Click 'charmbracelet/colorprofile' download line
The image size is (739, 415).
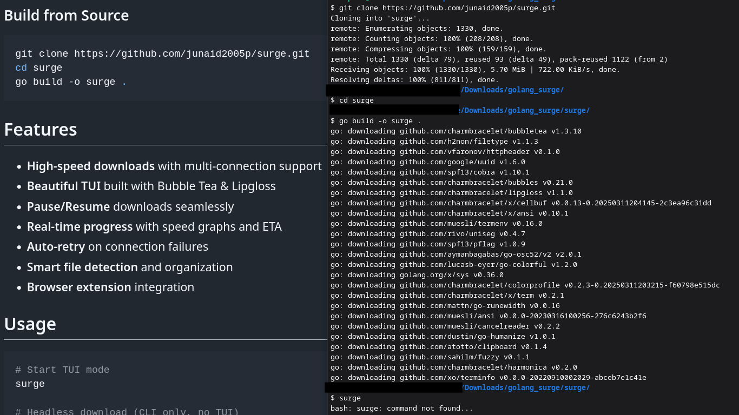pyautogui.click(x=525, y=285)
